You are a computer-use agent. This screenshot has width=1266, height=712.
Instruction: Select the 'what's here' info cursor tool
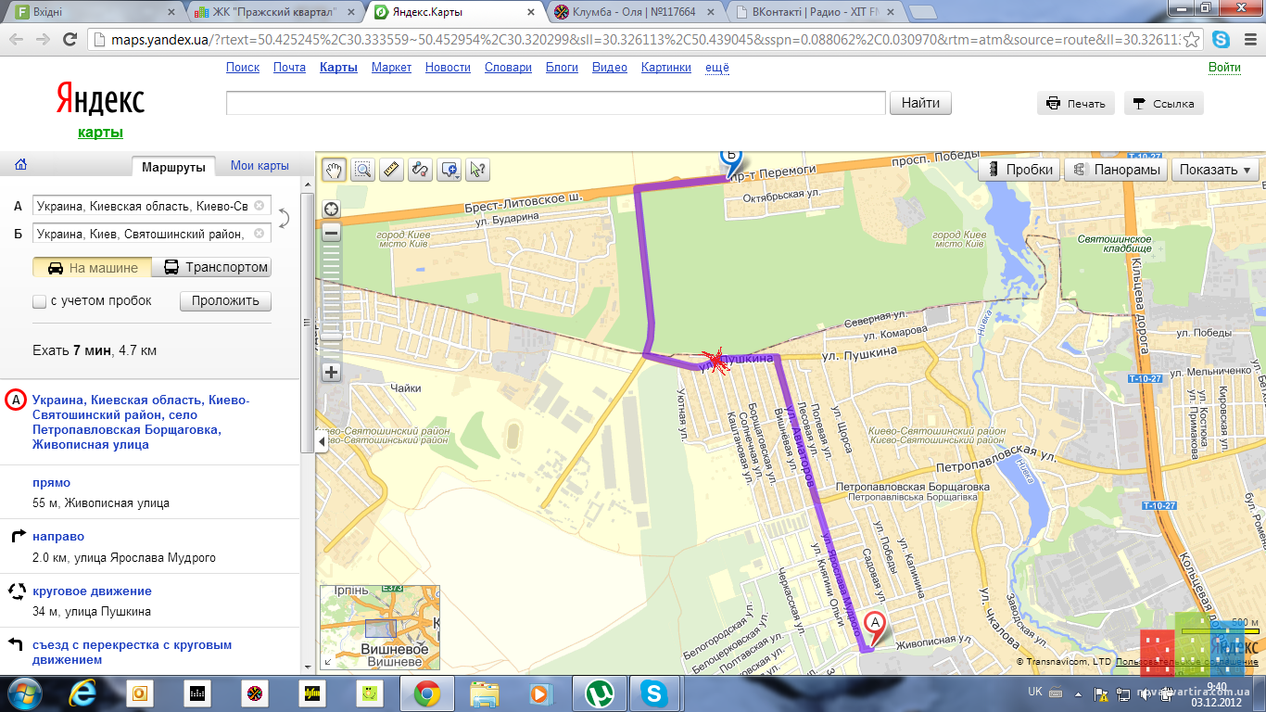click(478, 170)
